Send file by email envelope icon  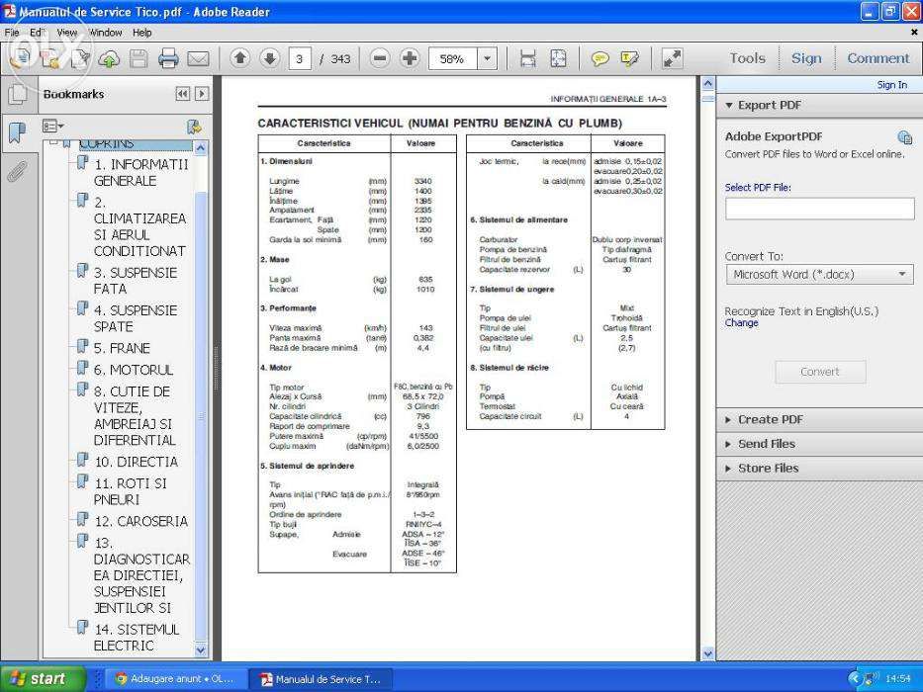coord(199,59)
